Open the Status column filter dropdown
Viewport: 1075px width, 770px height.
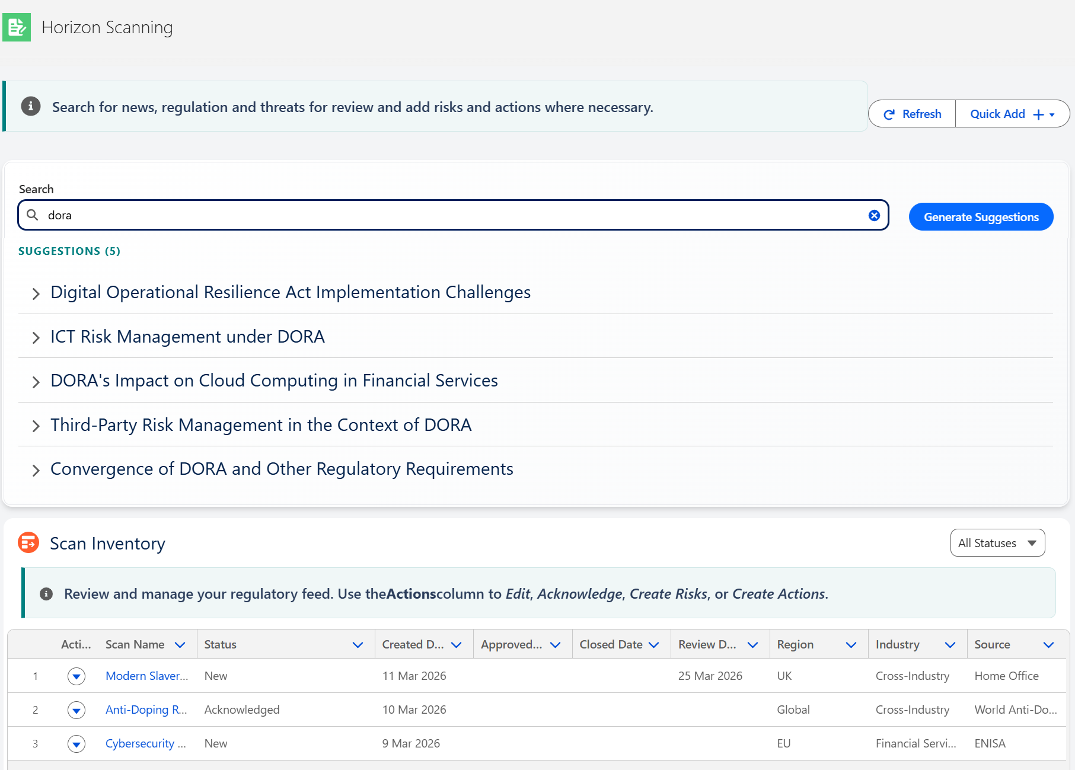tap(358, 644)
